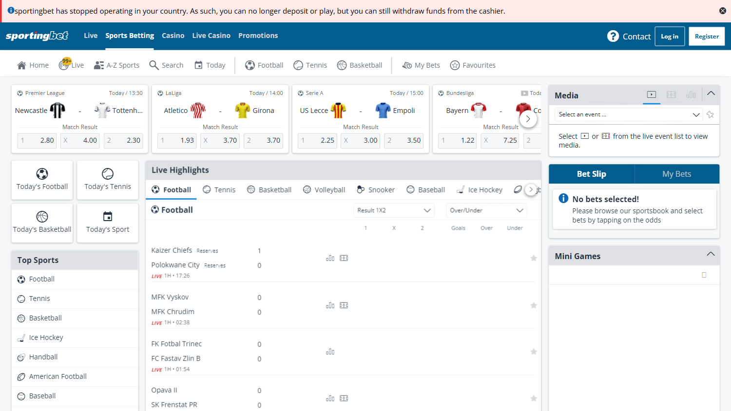Viewport: 731px width, 411px height.
Task: Select the Bet Slip tab
Action: [x=592, y=174]
